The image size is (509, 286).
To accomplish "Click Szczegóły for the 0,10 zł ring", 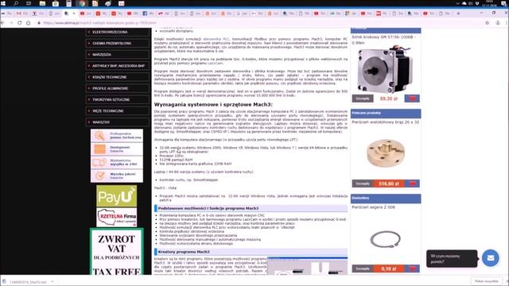I will pos(363,269).
